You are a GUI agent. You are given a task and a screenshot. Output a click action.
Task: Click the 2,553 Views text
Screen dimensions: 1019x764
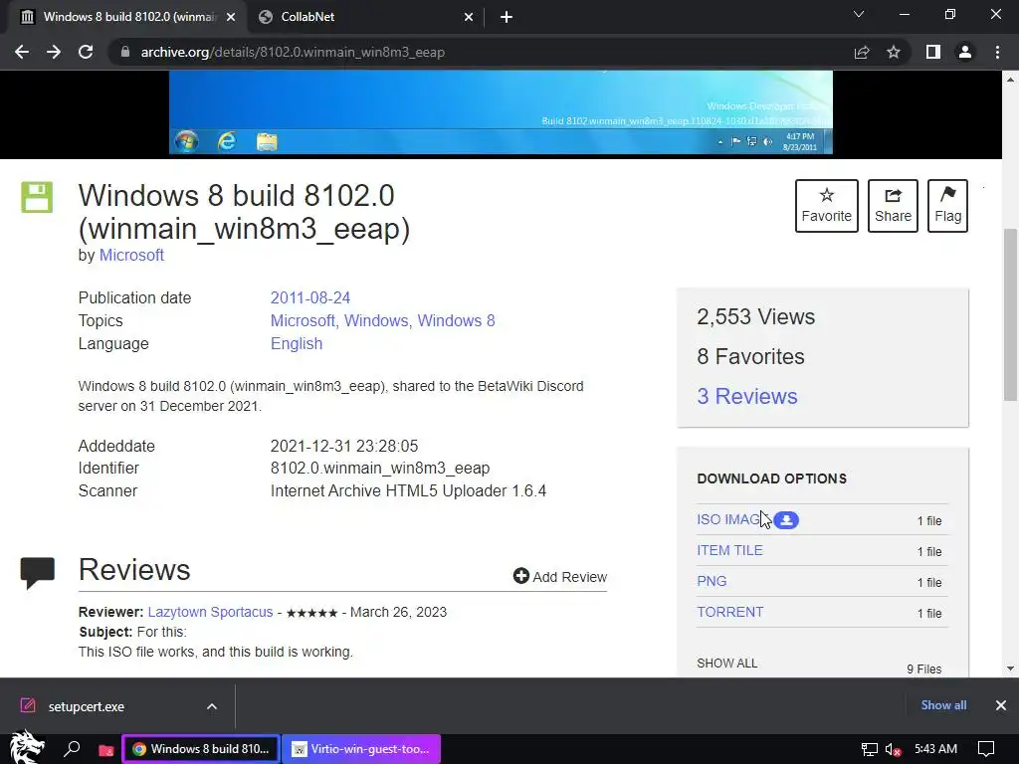(x=756, y=316)
